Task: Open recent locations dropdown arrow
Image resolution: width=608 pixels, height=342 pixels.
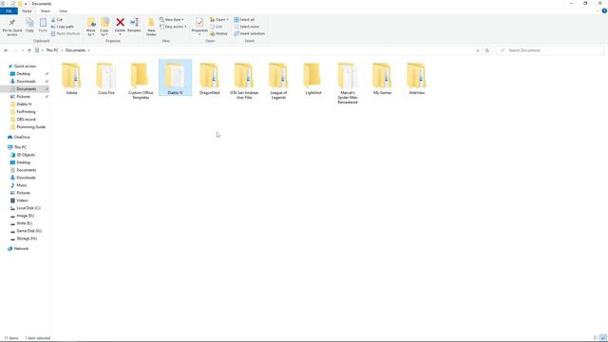Action: [x=23, y=50]
